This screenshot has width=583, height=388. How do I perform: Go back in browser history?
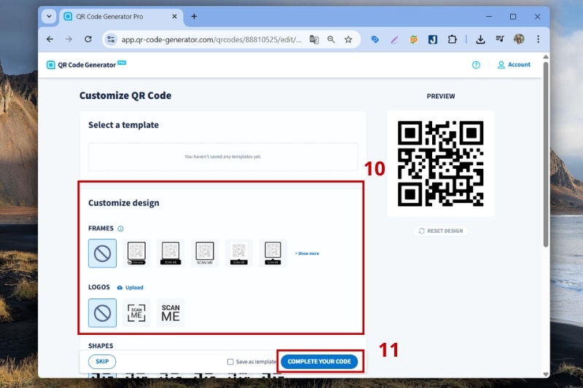coord(50,39)
